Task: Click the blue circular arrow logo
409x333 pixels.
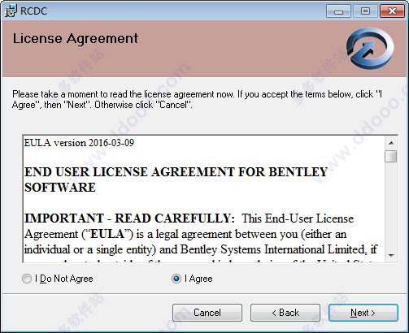Action: tap(370, 49)
